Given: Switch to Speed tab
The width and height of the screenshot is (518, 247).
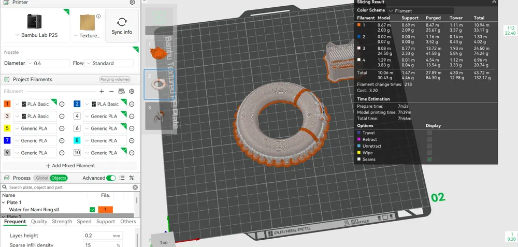Looking at the screenshot, I should point(84,222).
